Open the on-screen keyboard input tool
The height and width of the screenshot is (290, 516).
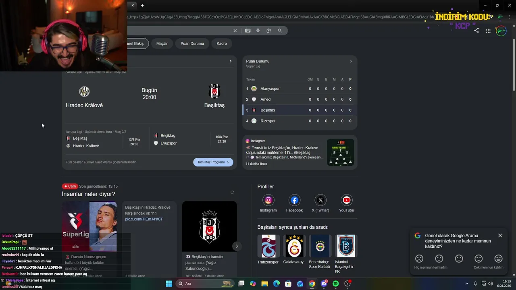248,31
